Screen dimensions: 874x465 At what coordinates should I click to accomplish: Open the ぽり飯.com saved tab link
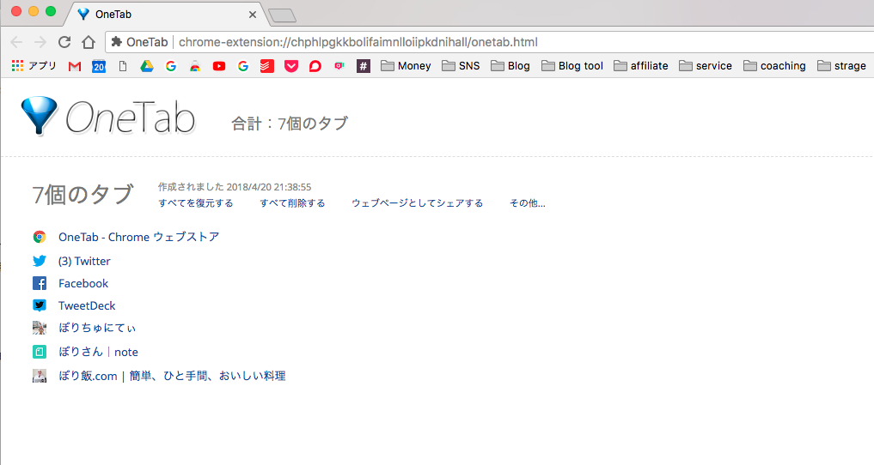click(172, 376)
